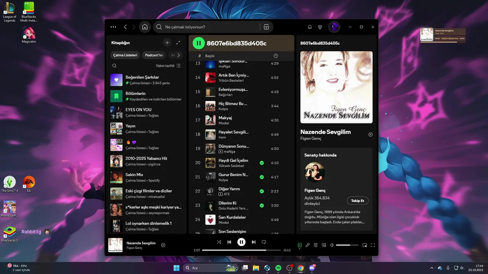Viewport: 488px width, 274px height.
Task: Expand the library to full view
Action: 178,43
